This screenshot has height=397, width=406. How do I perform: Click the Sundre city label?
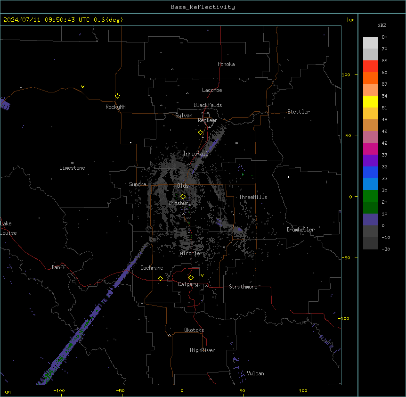[x=138, y=184]
